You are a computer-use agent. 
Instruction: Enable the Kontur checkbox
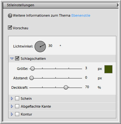click(17, 114)
